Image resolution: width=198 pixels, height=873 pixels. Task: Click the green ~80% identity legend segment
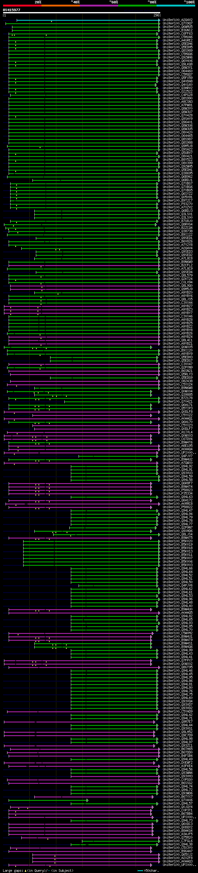point(137,6)
